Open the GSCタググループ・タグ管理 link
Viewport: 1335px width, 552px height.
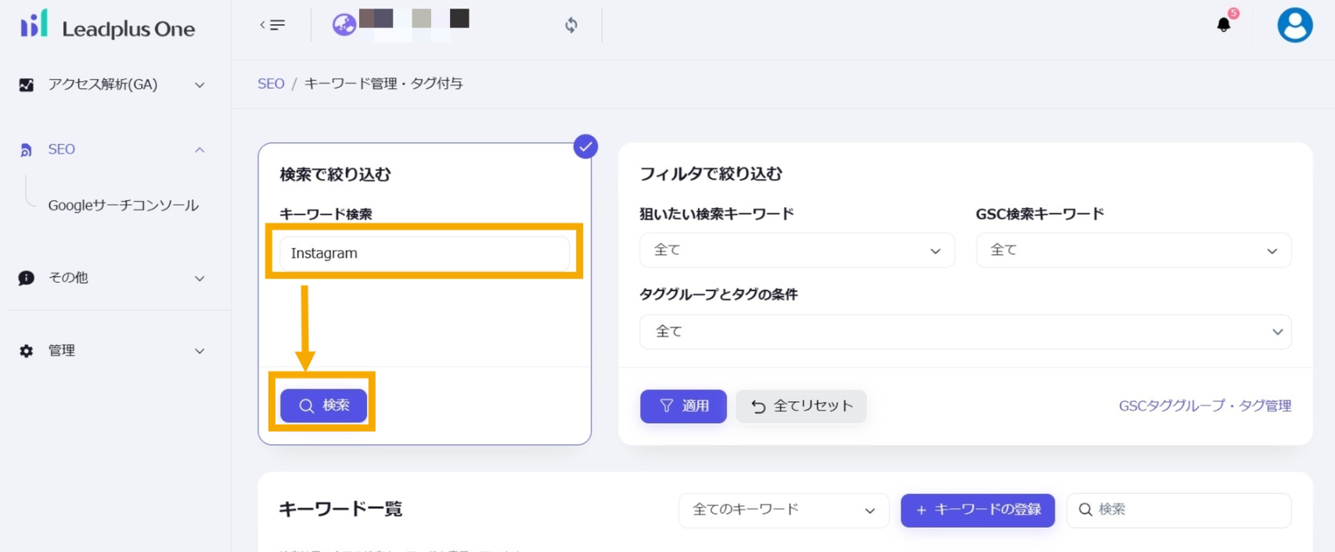click(x=1204, y=406)
